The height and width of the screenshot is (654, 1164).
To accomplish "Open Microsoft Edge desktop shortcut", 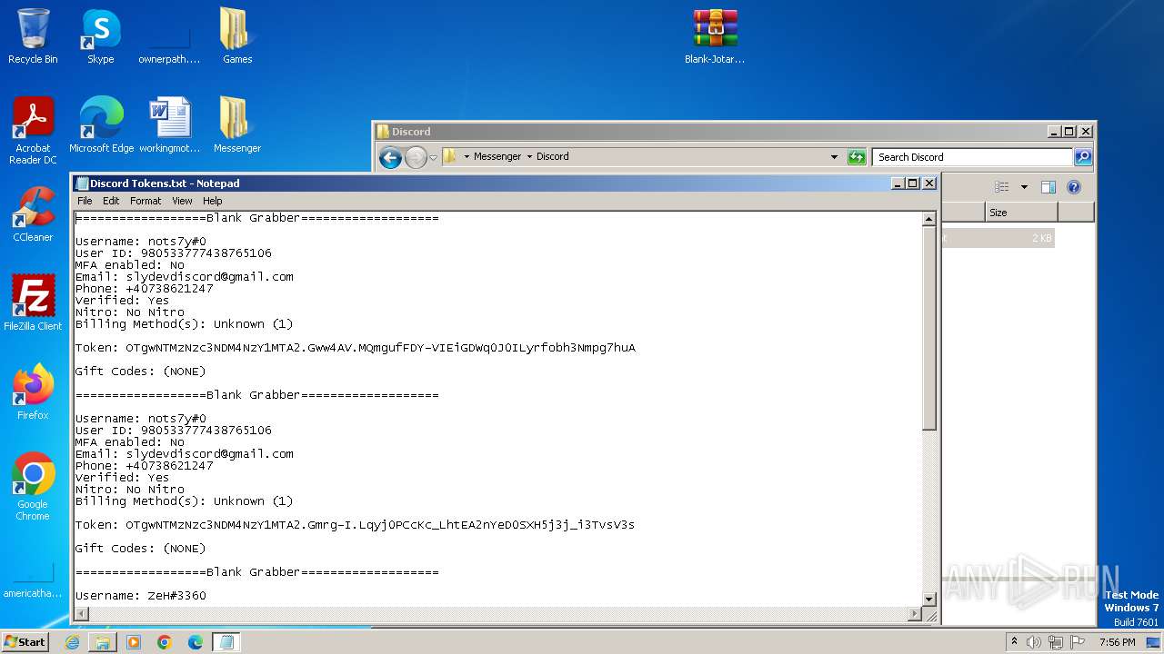I will tap(101, 125).
